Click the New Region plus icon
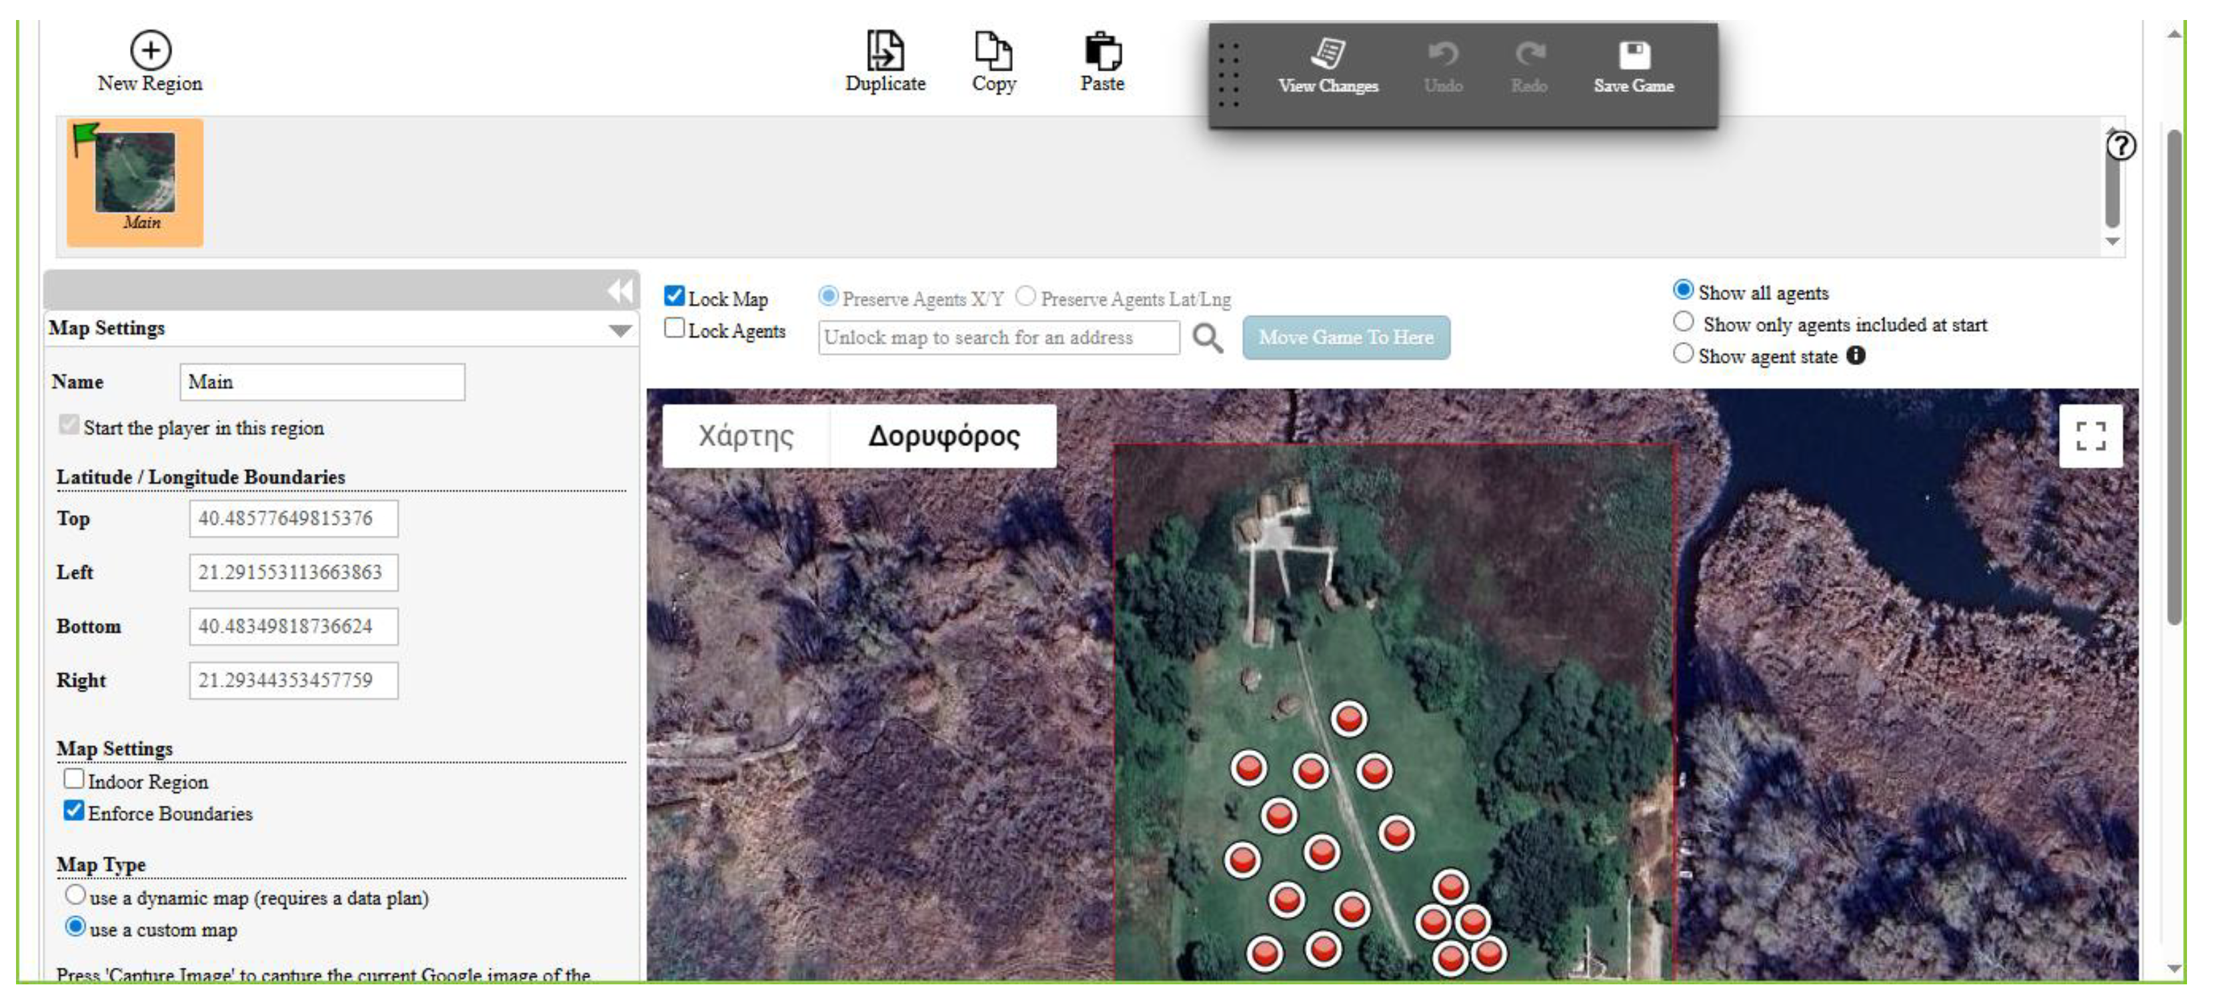Image resolution: width=2219 pixels, height=1007 pixels. pyautogui.click(x=150, y=50)
